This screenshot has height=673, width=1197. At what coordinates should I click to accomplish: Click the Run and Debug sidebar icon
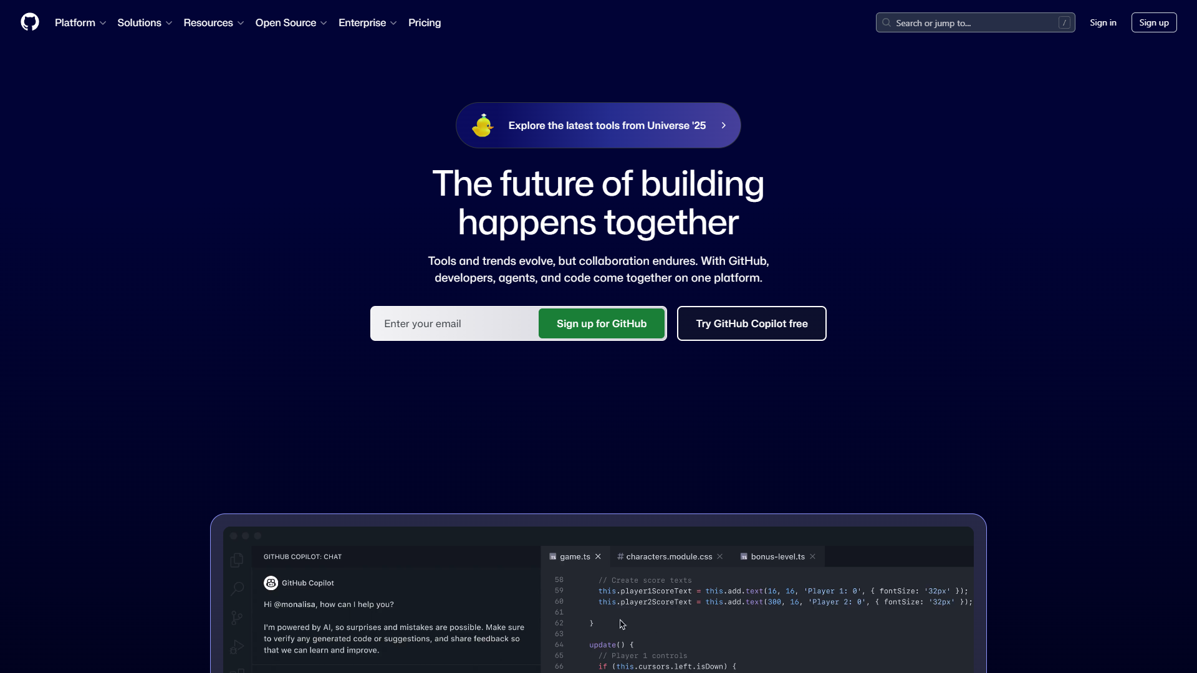tap(237, 647)
